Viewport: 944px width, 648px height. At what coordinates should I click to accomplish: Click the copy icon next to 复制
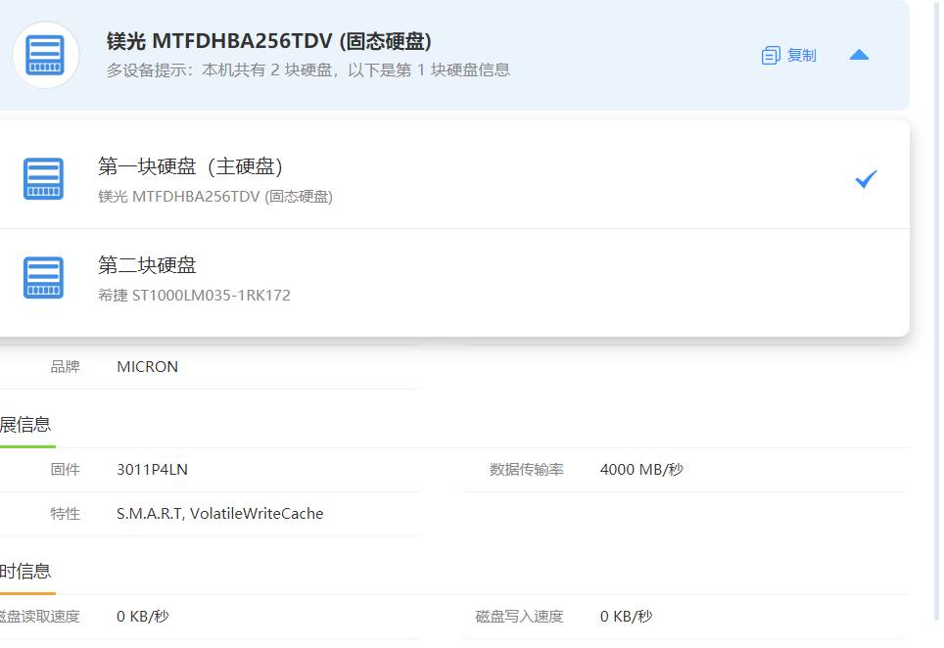point(771,56)
